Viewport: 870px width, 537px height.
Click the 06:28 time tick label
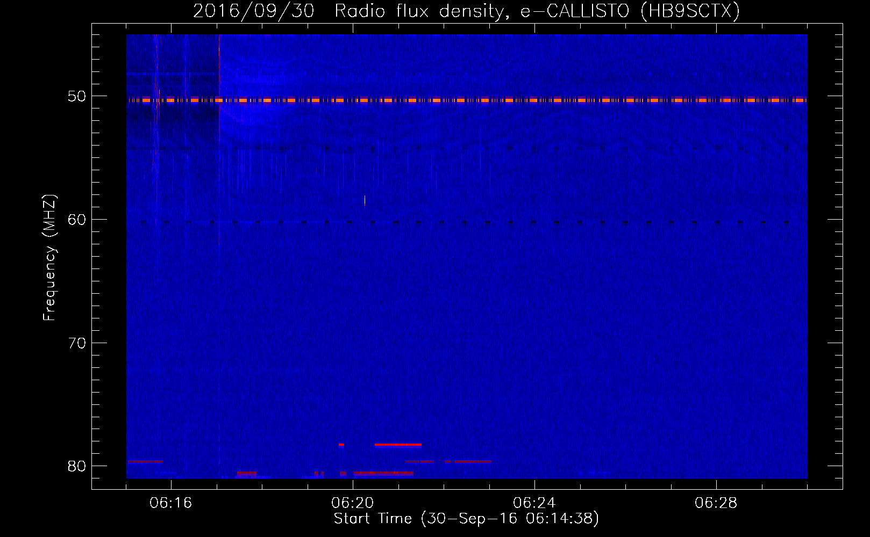716,503
